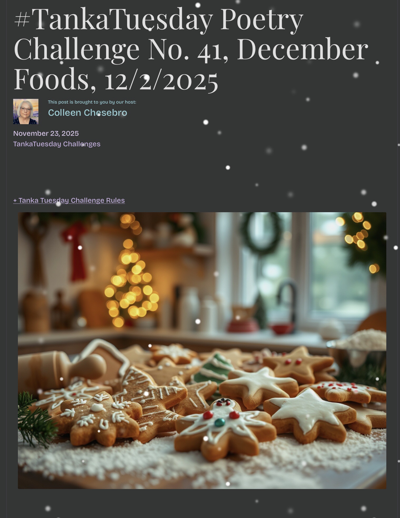Open Colleen Chesebro's author avatar photo
The width and height of the screenshot is (400, 518).
pyautogui.click(x=26, y=112)
